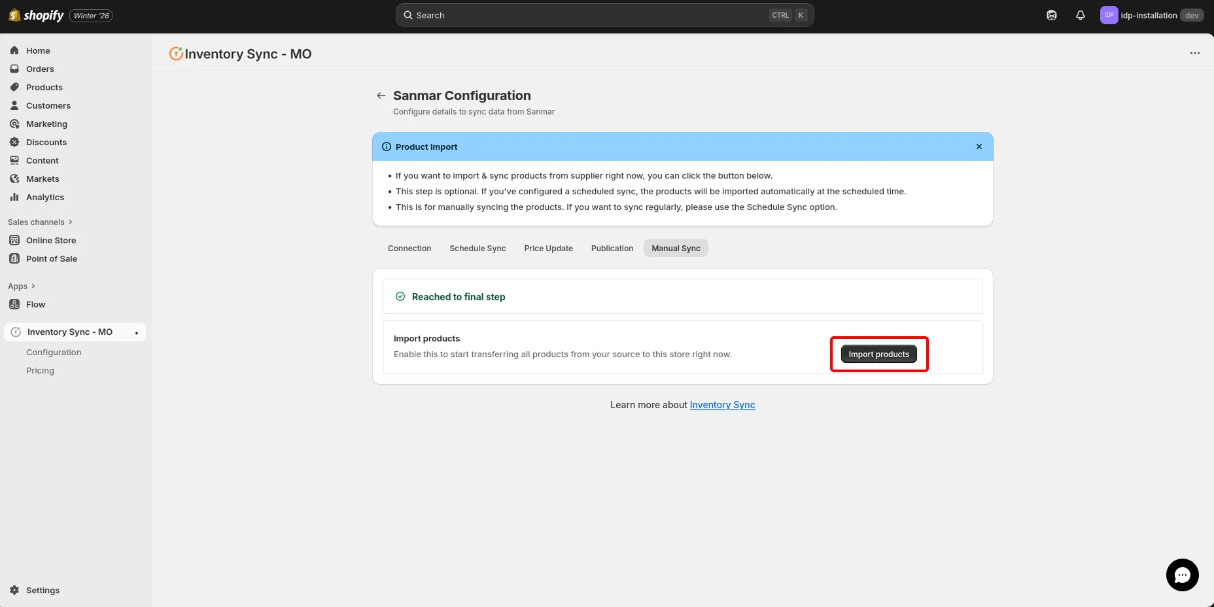Go back using the Sanmar Configuration back arrow

(x=381, y=95)
